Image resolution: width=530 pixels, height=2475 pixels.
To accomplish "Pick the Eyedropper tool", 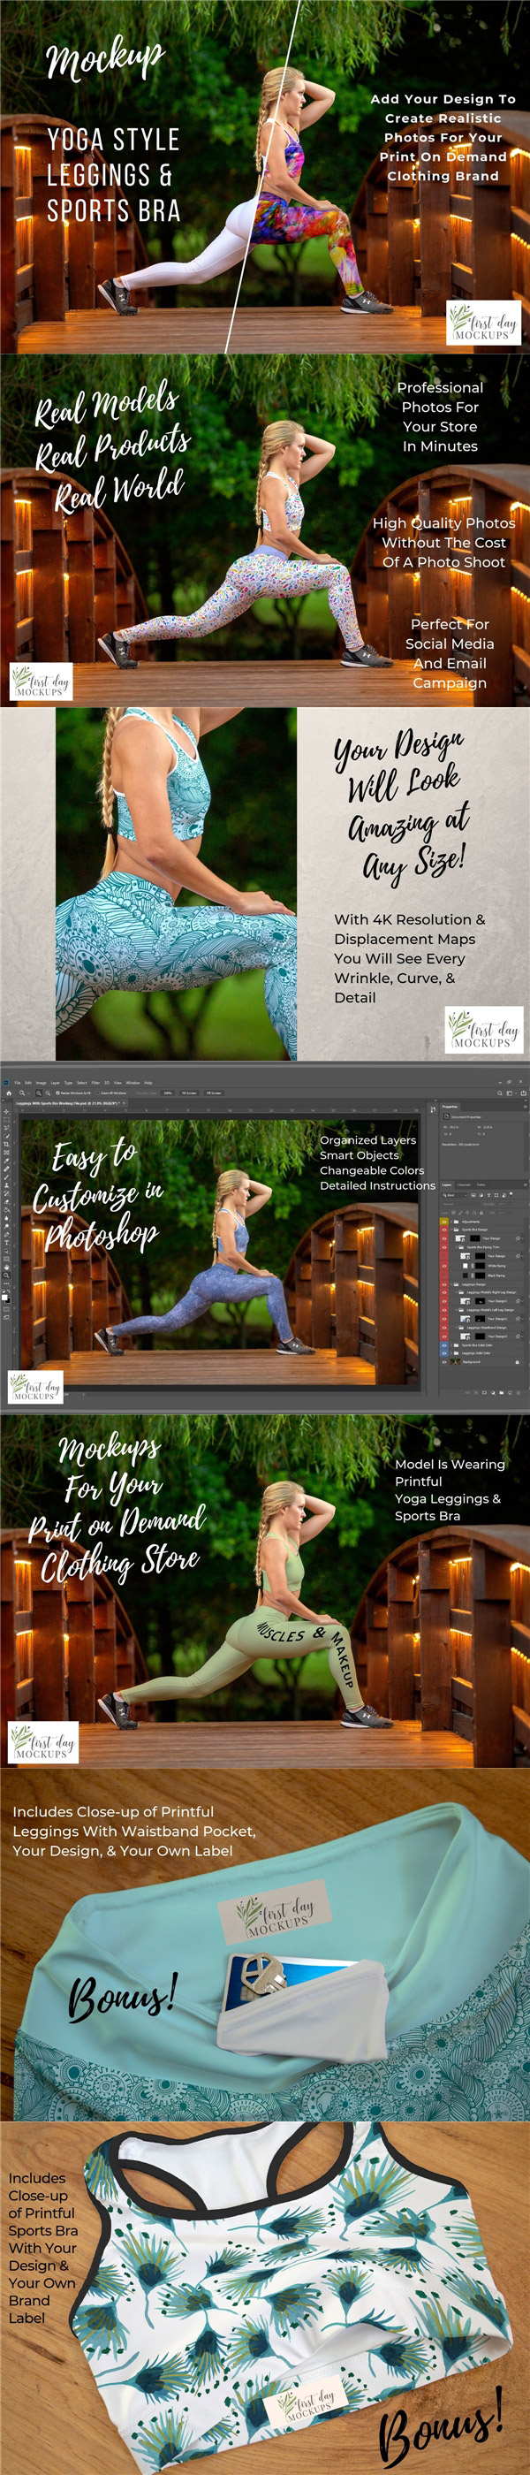I will (x=6, y=1159).
